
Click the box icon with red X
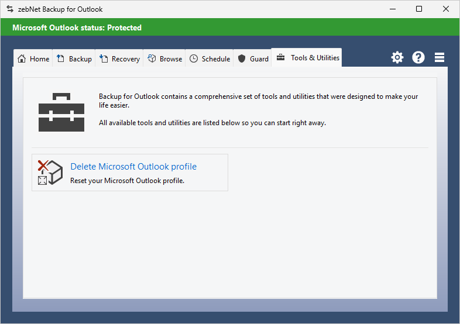coord(50,173)
